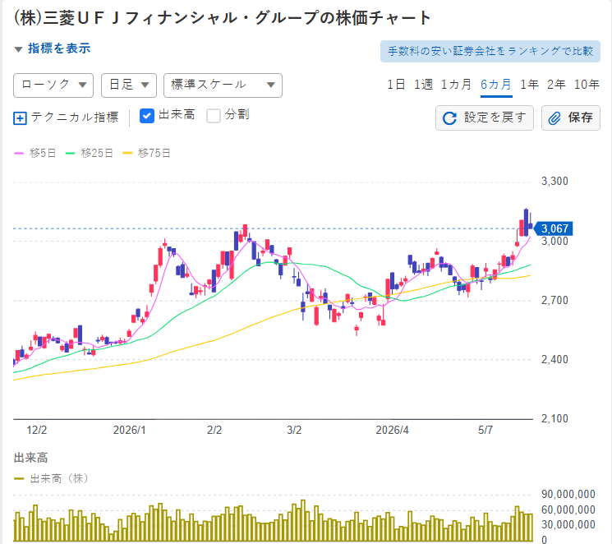
Task: Click the 30,000,000 volume axis label
Action: pos(568,525)
